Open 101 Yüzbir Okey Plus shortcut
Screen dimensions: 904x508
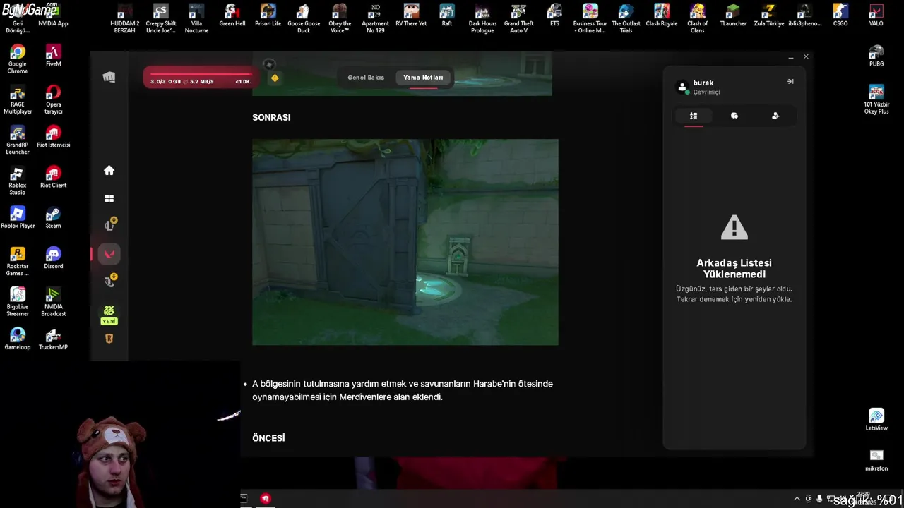click(876, 99)
